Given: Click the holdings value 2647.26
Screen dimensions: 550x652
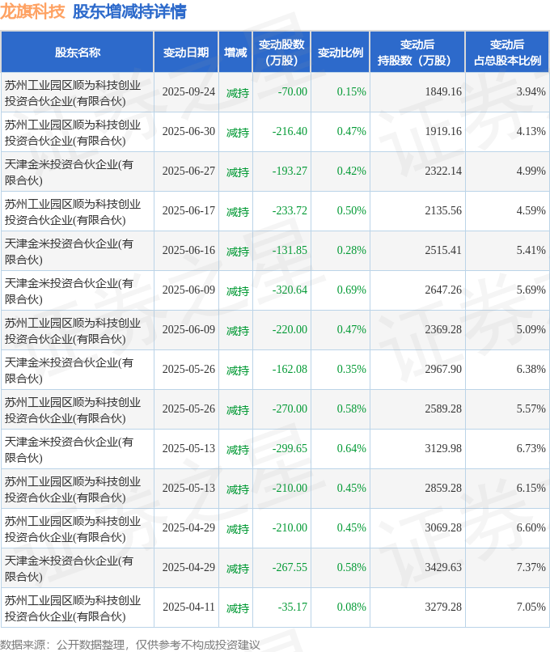Looking at the screenshot, I should (x=443, y=290).
